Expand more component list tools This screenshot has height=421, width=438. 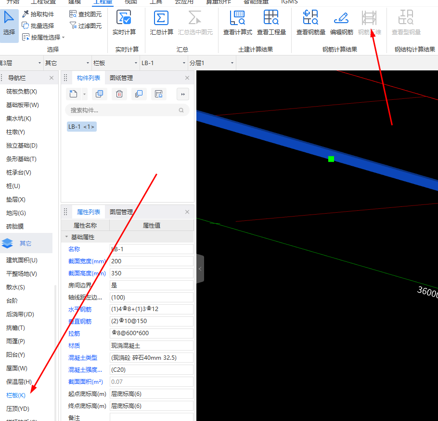point(183,94)
